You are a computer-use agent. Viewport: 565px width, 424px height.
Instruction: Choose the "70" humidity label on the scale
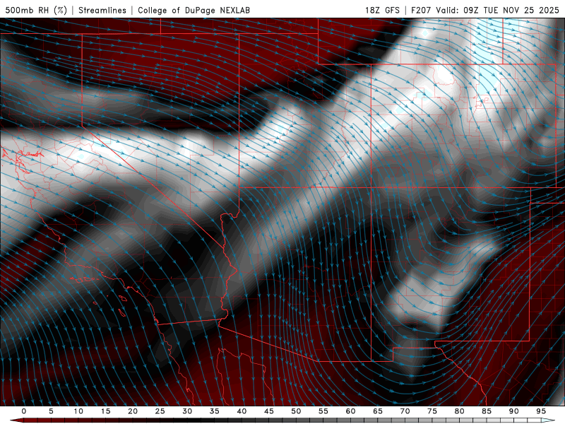405,411
